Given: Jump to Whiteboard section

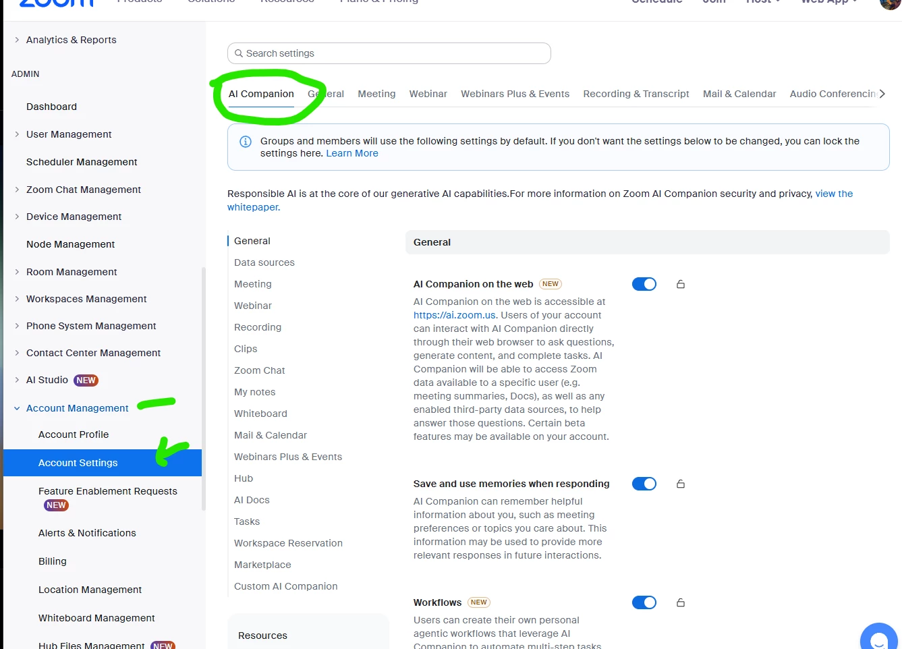Looking at the screenshot, I should [260, 414].
